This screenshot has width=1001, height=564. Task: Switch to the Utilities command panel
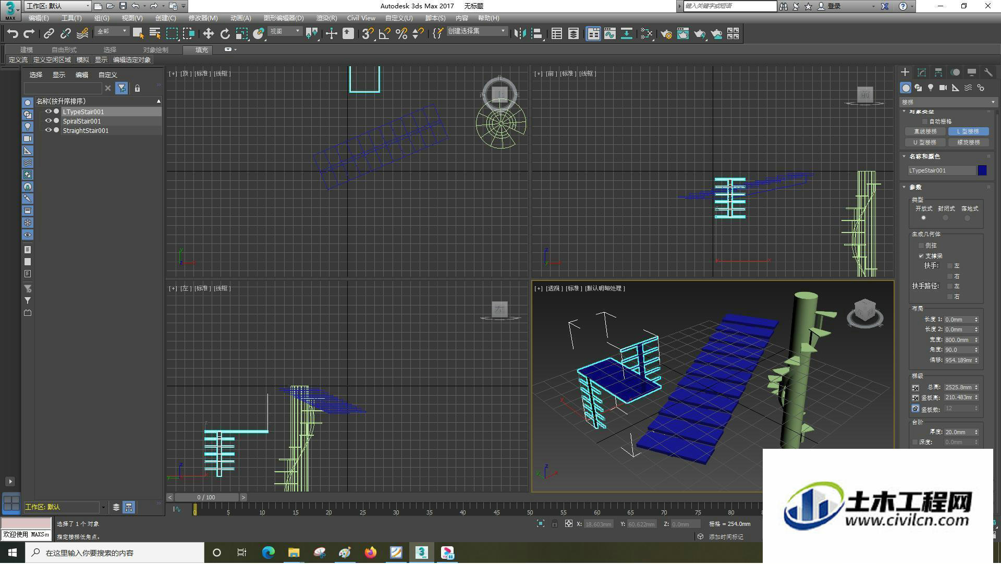coord(988,72)
